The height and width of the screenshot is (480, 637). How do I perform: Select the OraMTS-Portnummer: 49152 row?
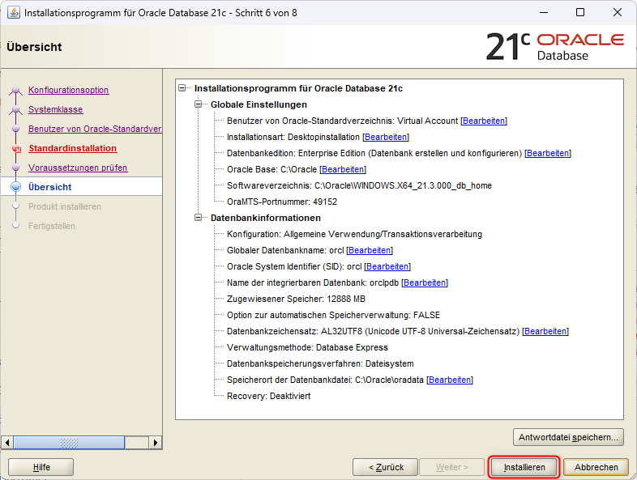(x=282, y=202)
